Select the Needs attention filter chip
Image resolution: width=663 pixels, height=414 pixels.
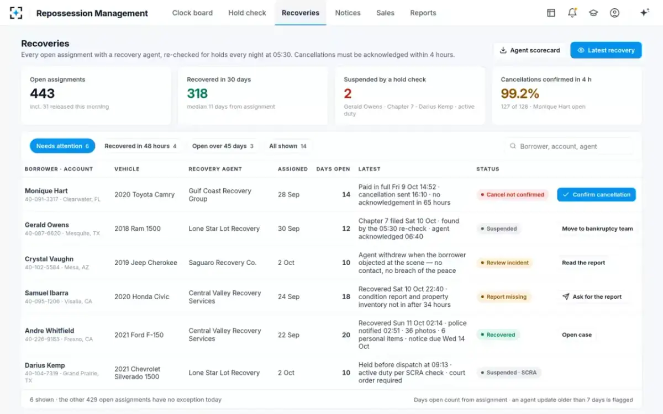tap(62, 146)
